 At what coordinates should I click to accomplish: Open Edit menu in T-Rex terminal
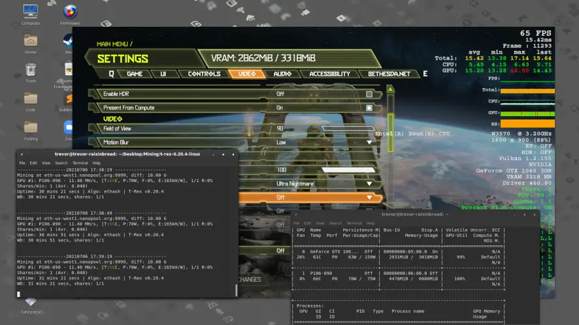point(33,162)
